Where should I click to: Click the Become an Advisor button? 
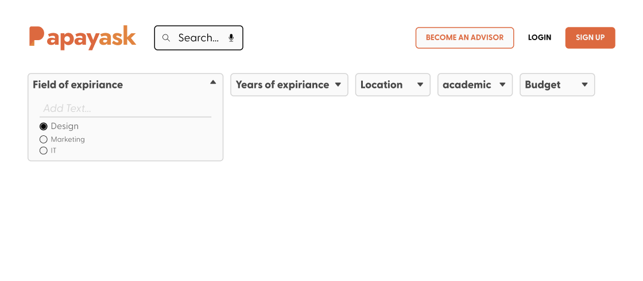coord(464,38)
